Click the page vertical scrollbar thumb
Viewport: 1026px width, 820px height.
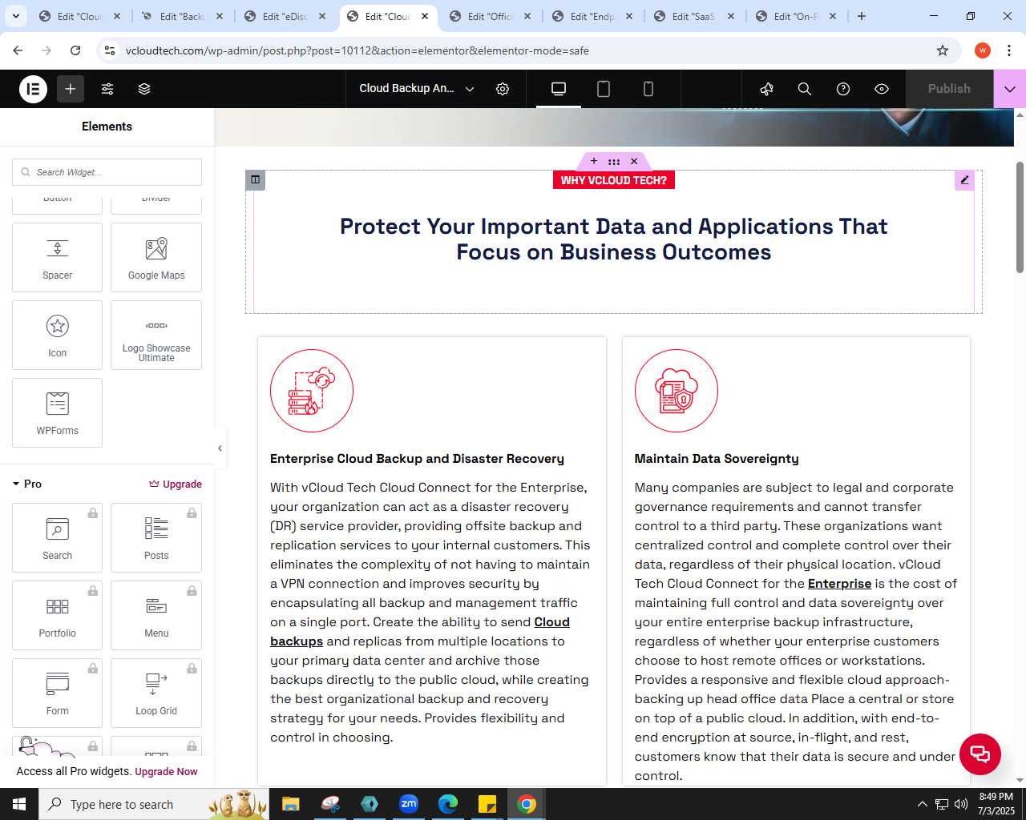(1020, 217)
